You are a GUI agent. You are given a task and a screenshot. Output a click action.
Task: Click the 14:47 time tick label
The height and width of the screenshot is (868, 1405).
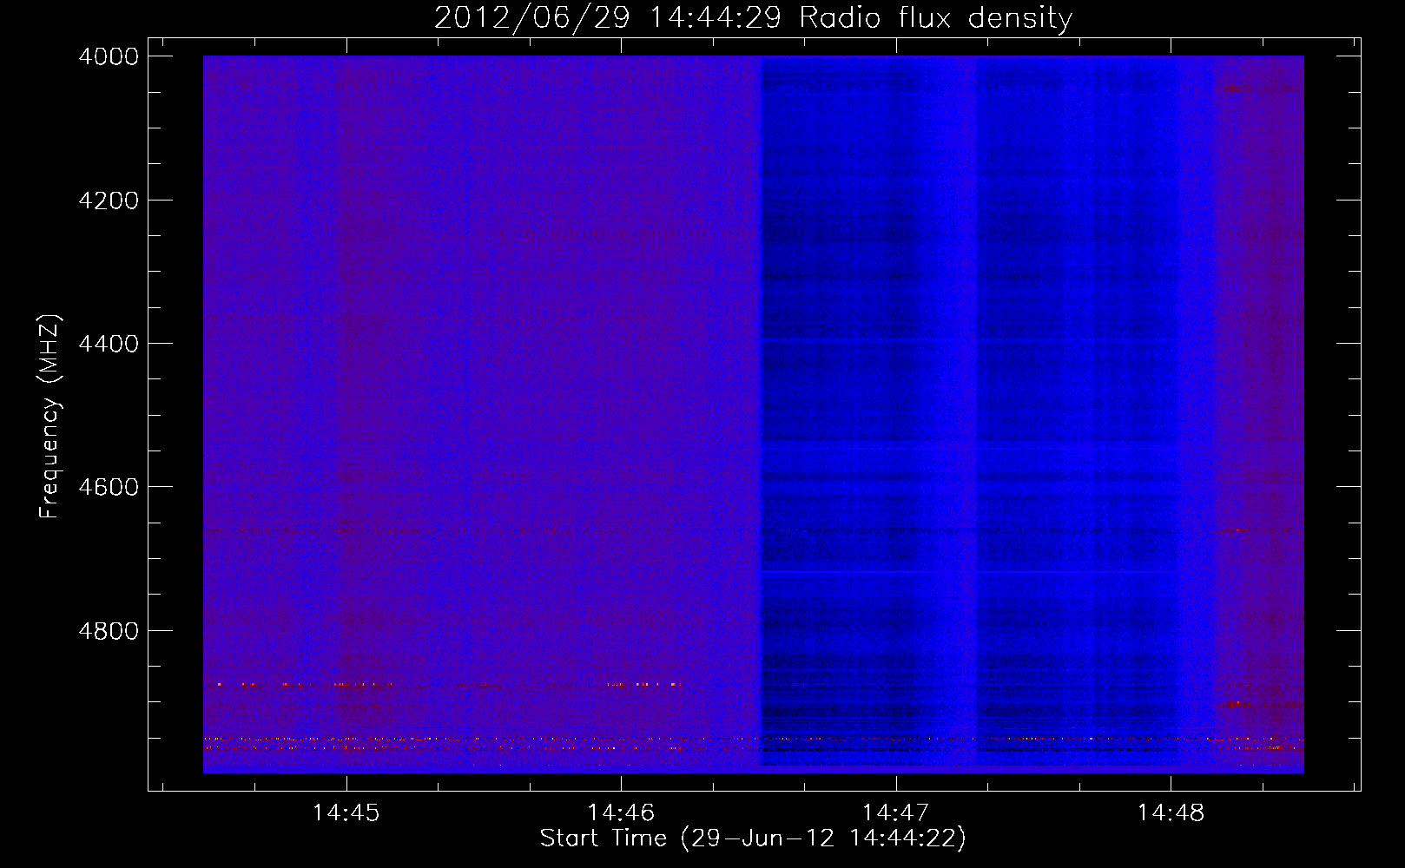click(895, 813)
